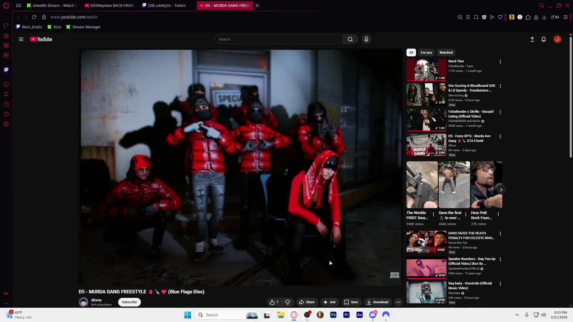Viewport: 573px width, 322px height.
Task: Open the YouTube create upload icon
Action: [x=532, y=39]
